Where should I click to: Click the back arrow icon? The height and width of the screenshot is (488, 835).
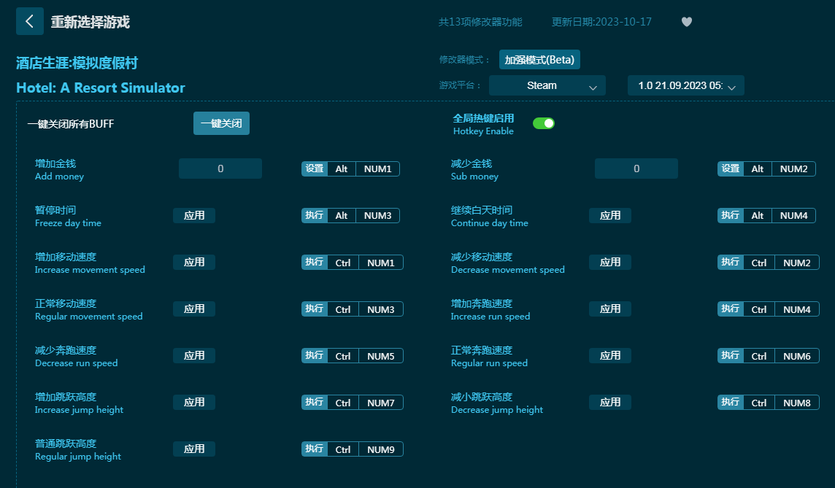pos(30,21)
